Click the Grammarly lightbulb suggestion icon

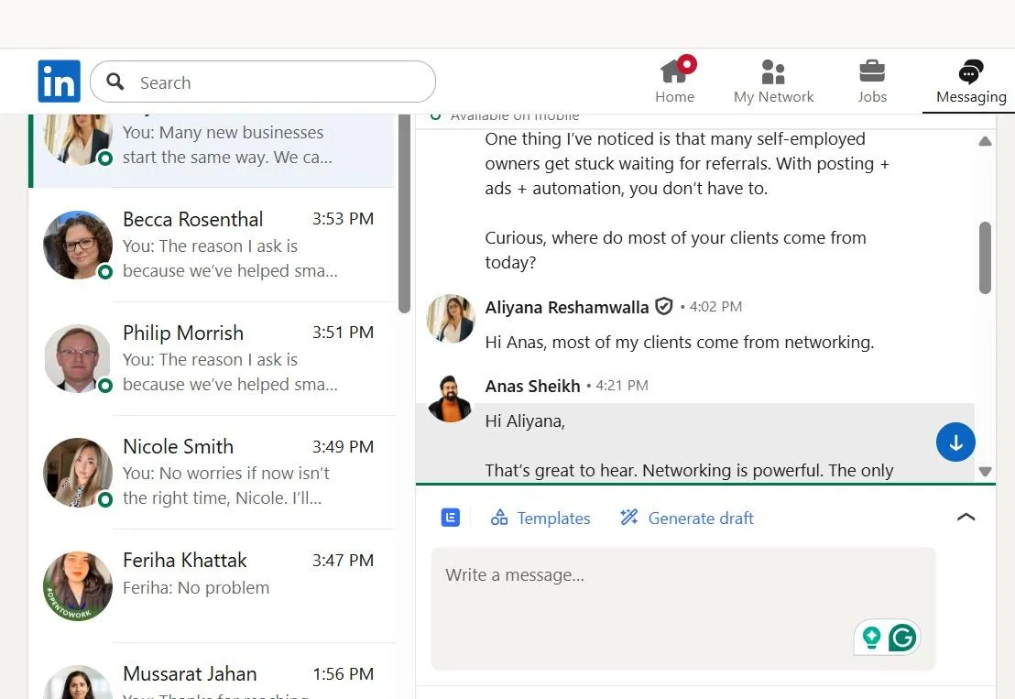pos(871,638)
